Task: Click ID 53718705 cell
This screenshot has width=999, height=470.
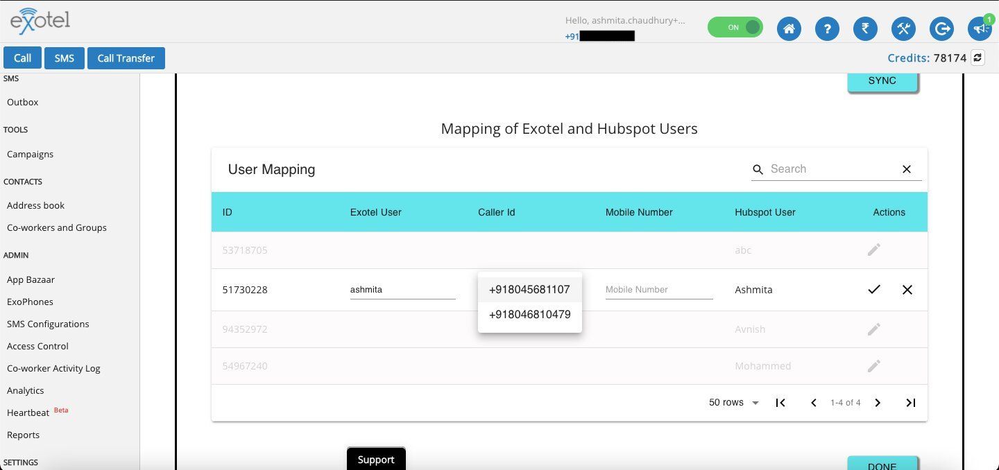Action: [245, 250]
